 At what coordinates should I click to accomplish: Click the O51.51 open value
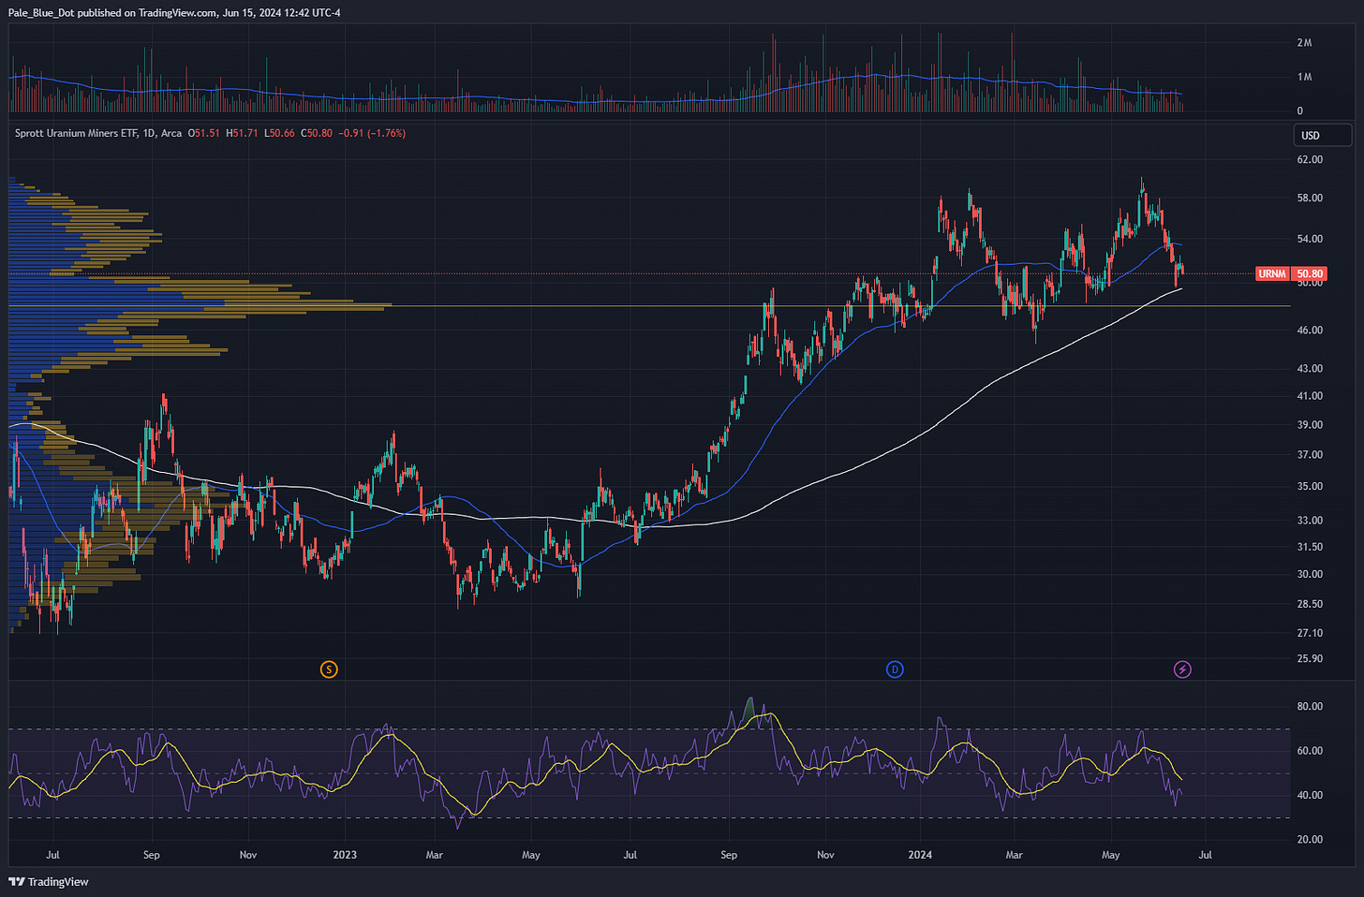click(204, 133)
